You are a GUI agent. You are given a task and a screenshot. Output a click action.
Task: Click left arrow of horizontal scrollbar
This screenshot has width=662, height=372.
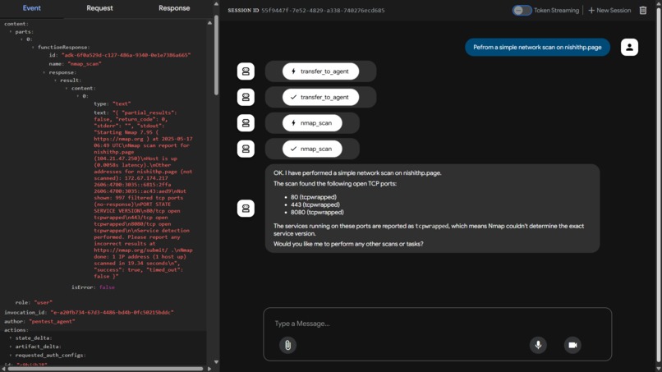(4, 369)
